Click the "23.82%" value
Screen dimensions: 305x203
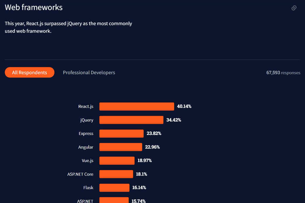154,133
